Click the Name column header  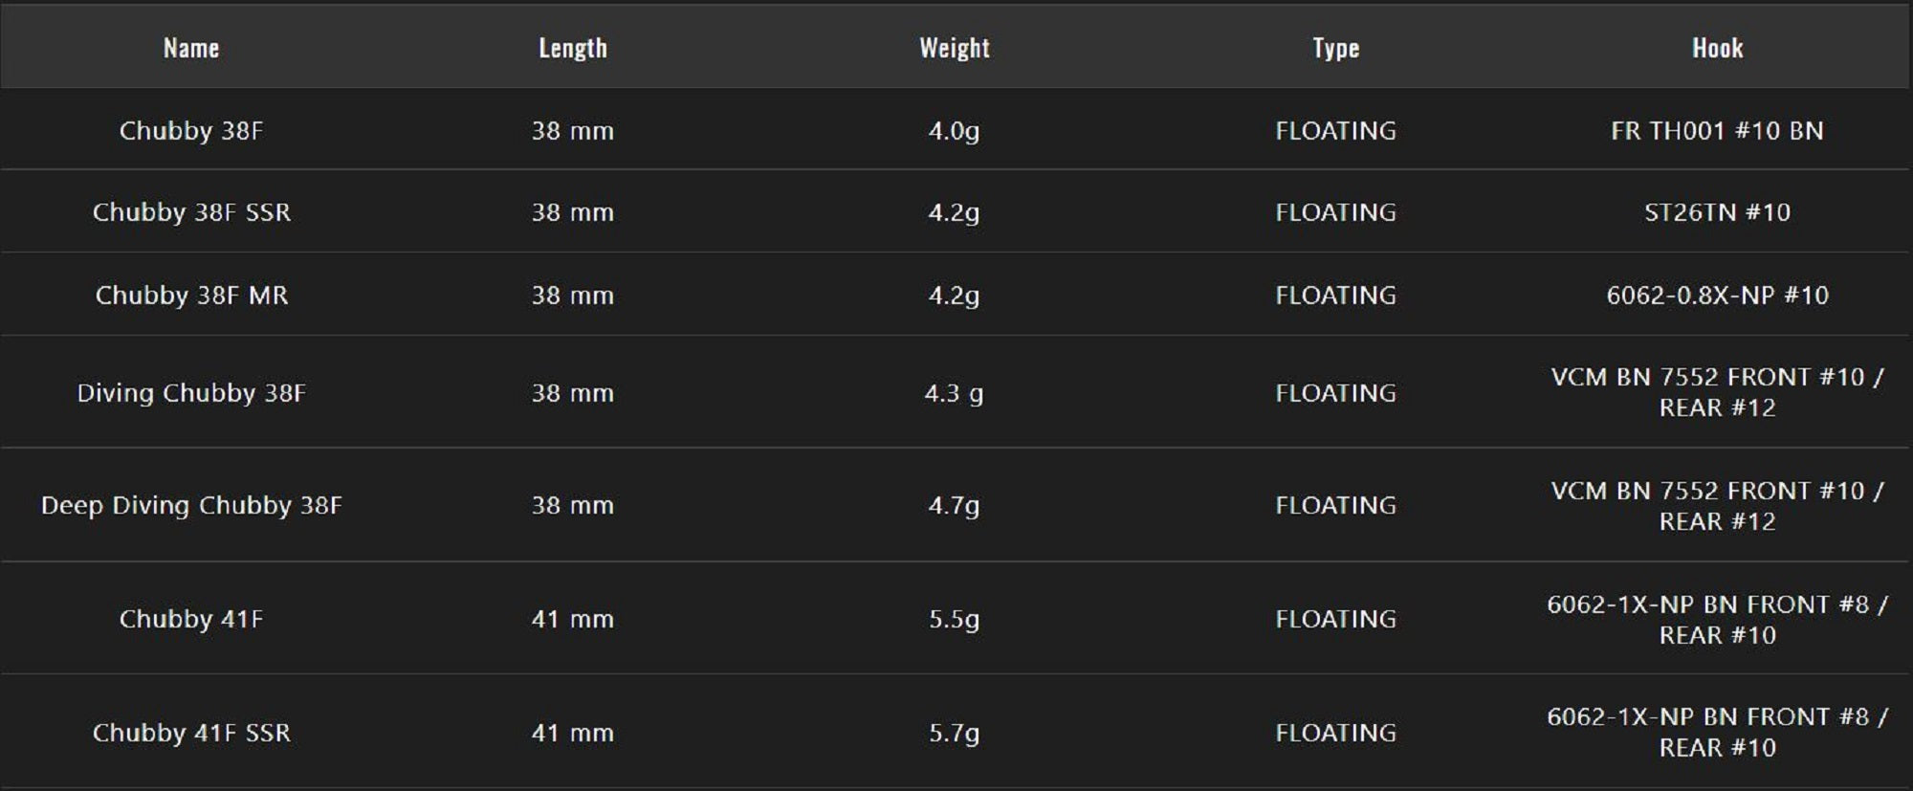tap(191, 48)
